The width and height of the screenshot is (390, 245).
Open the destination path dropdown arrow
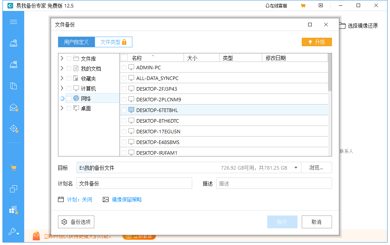click(296, 167)
